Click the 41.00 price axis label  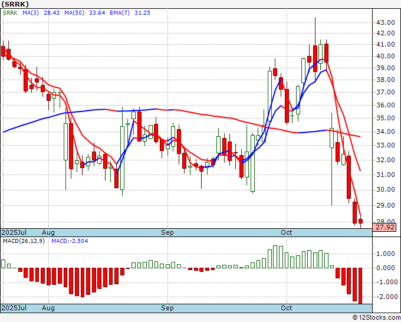tap(386, 44)
